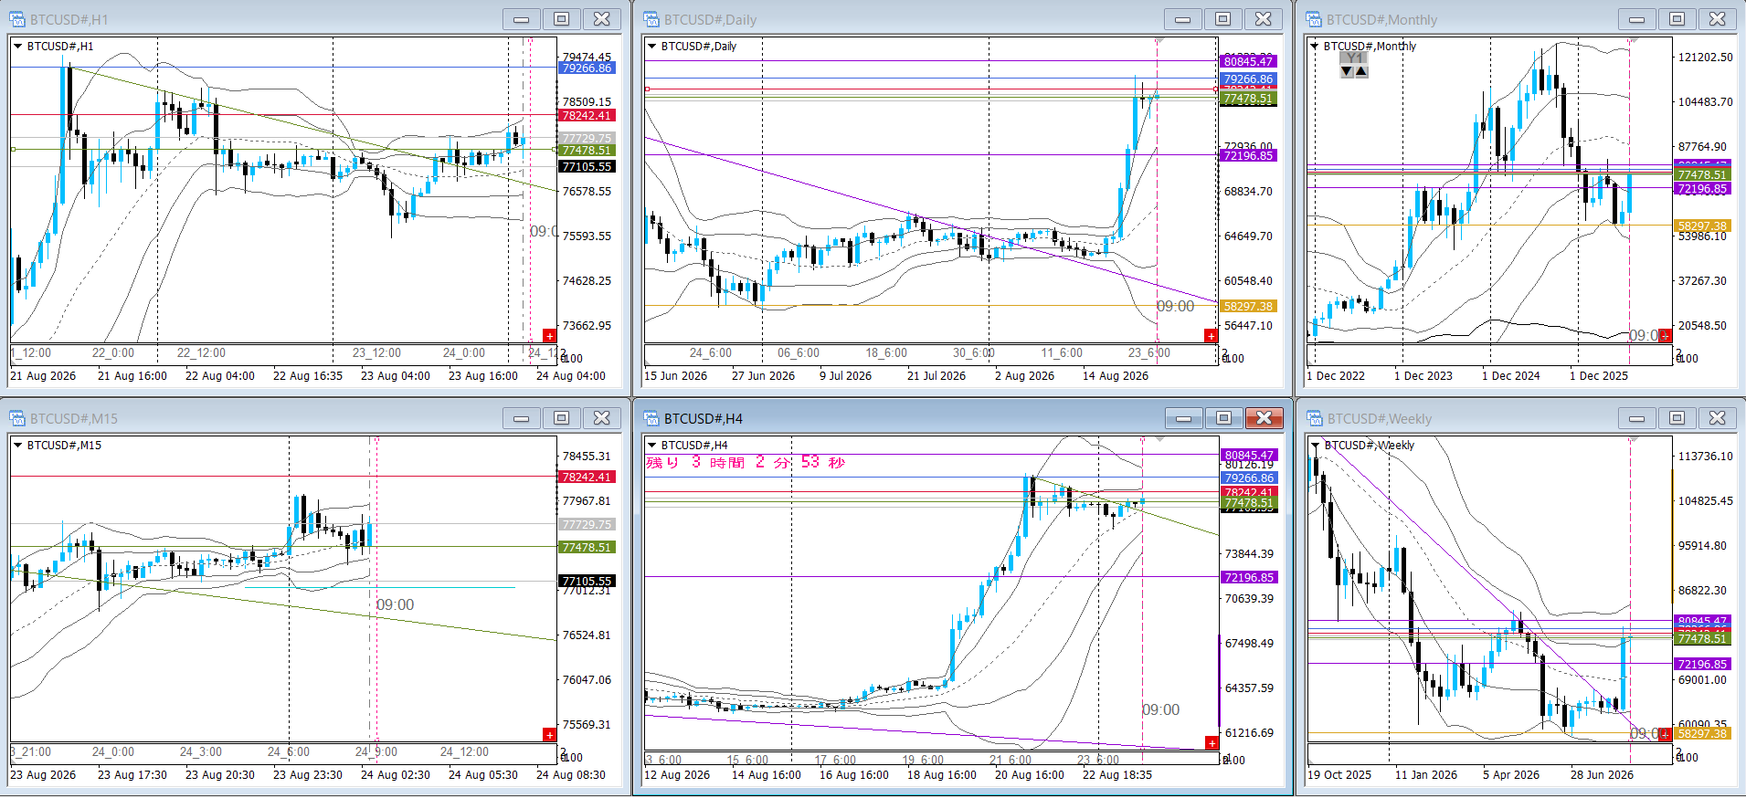Viewport: 1746px width, 798px height.
Task: Click the red plus icon in H4 chart
Action: tap(1212, 743)
